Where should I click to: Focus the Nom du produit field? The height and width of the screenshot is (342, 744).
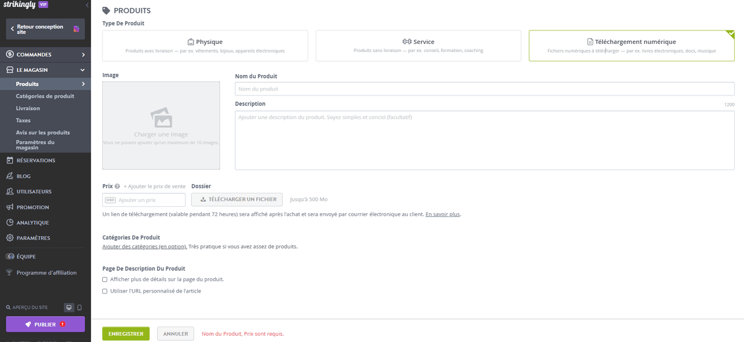(x=485, y=89)
